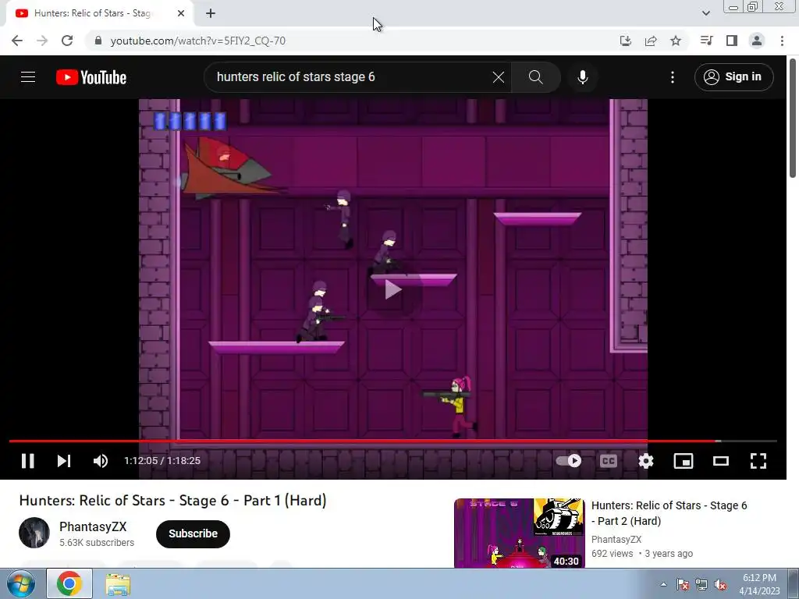
Task: Click the YouTube search input field
Action: (x=352, y=77)
